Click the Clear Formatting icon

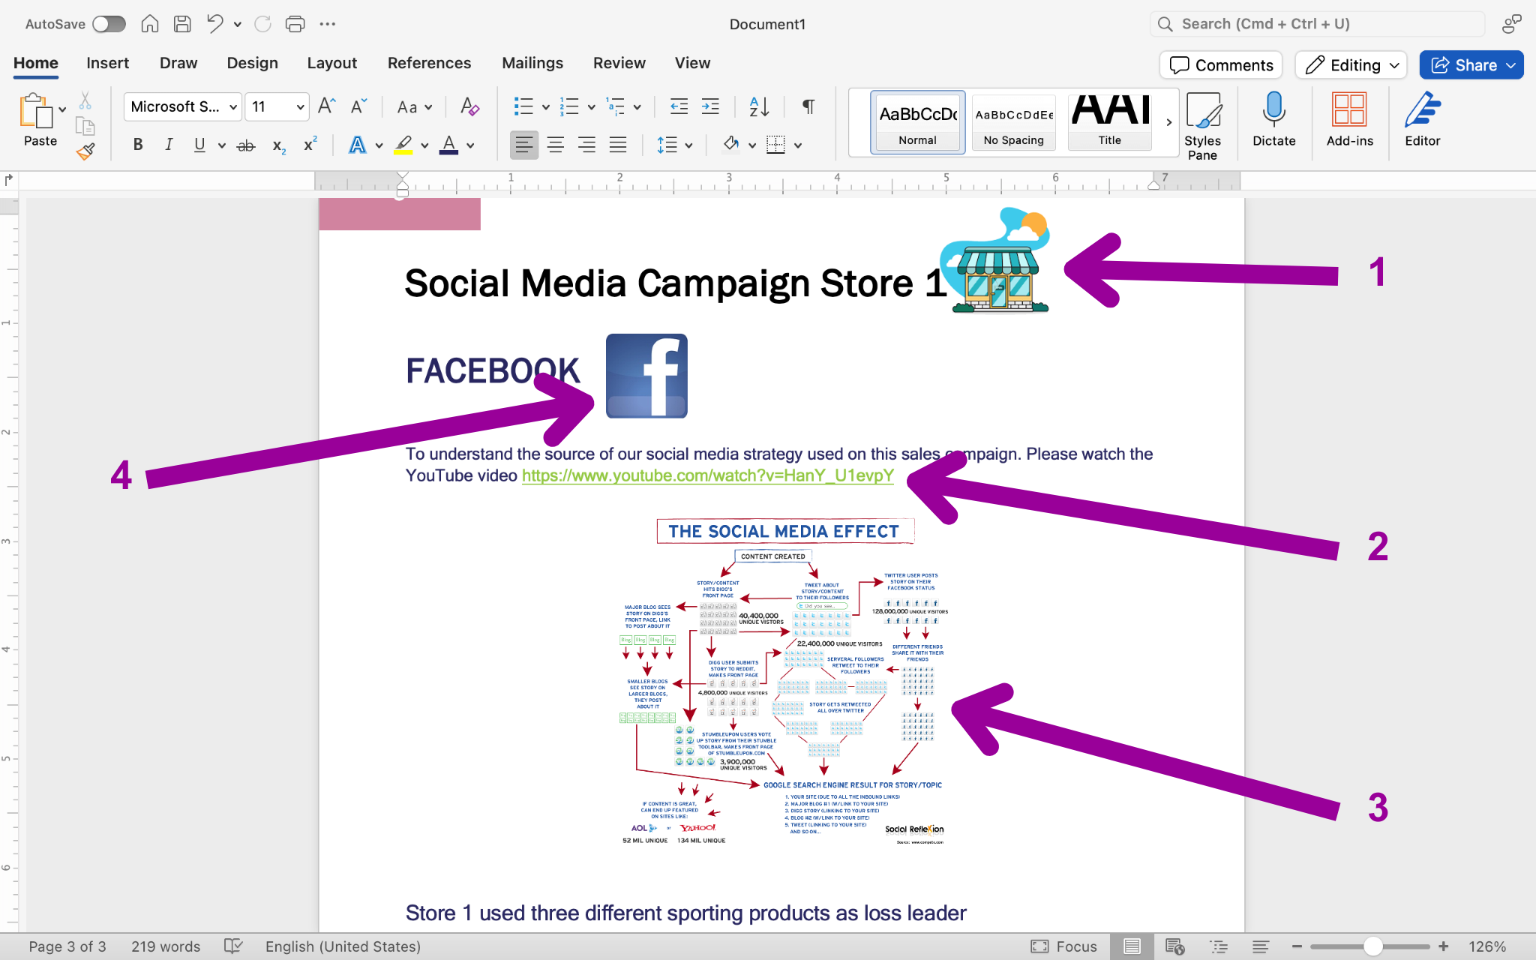click(469, 106)
